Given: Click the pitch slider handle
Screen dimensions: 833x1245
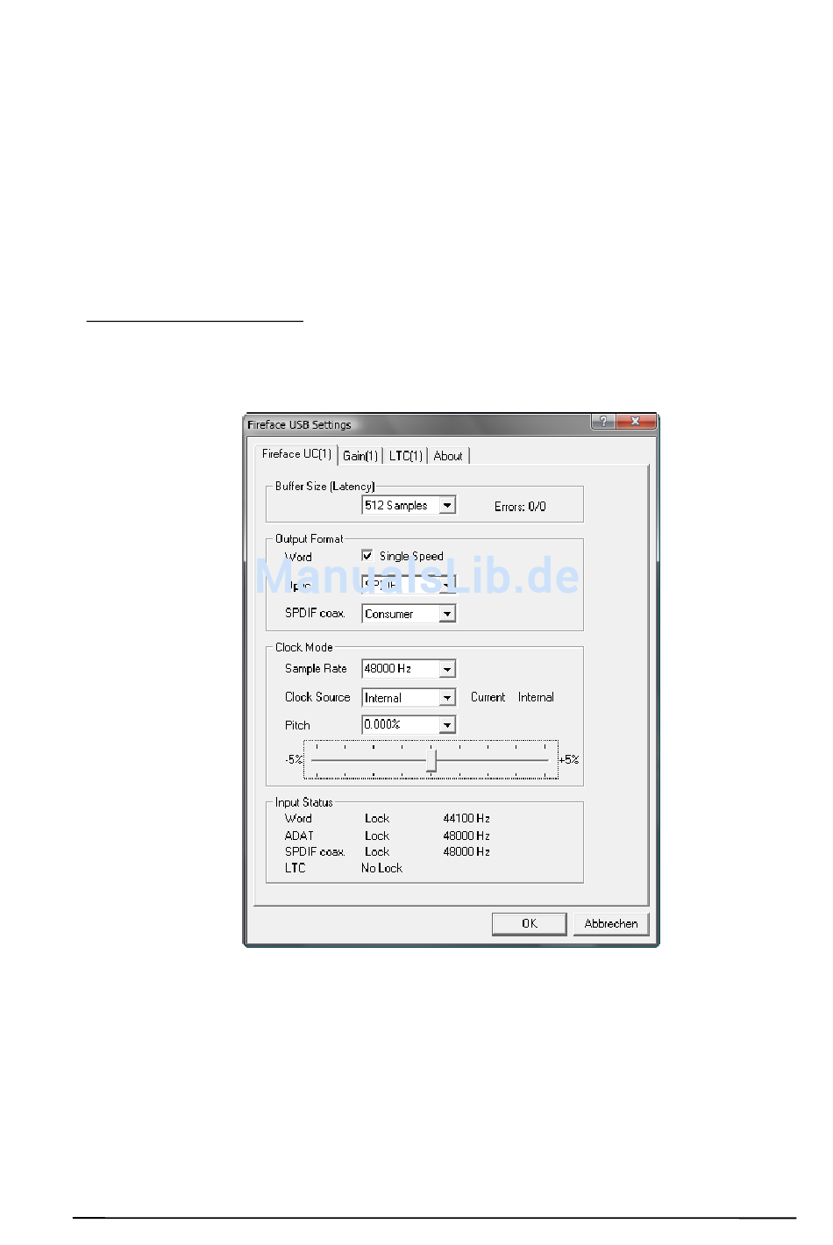Looking at the screenshot, I should [431, 760].
